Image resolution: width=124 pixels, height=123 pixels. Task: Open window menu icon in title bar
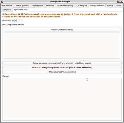coord(2,2)
